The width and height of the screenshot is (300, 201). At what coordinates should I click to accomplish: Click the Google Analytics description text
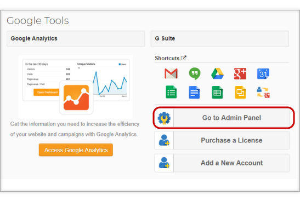point(75,129)
